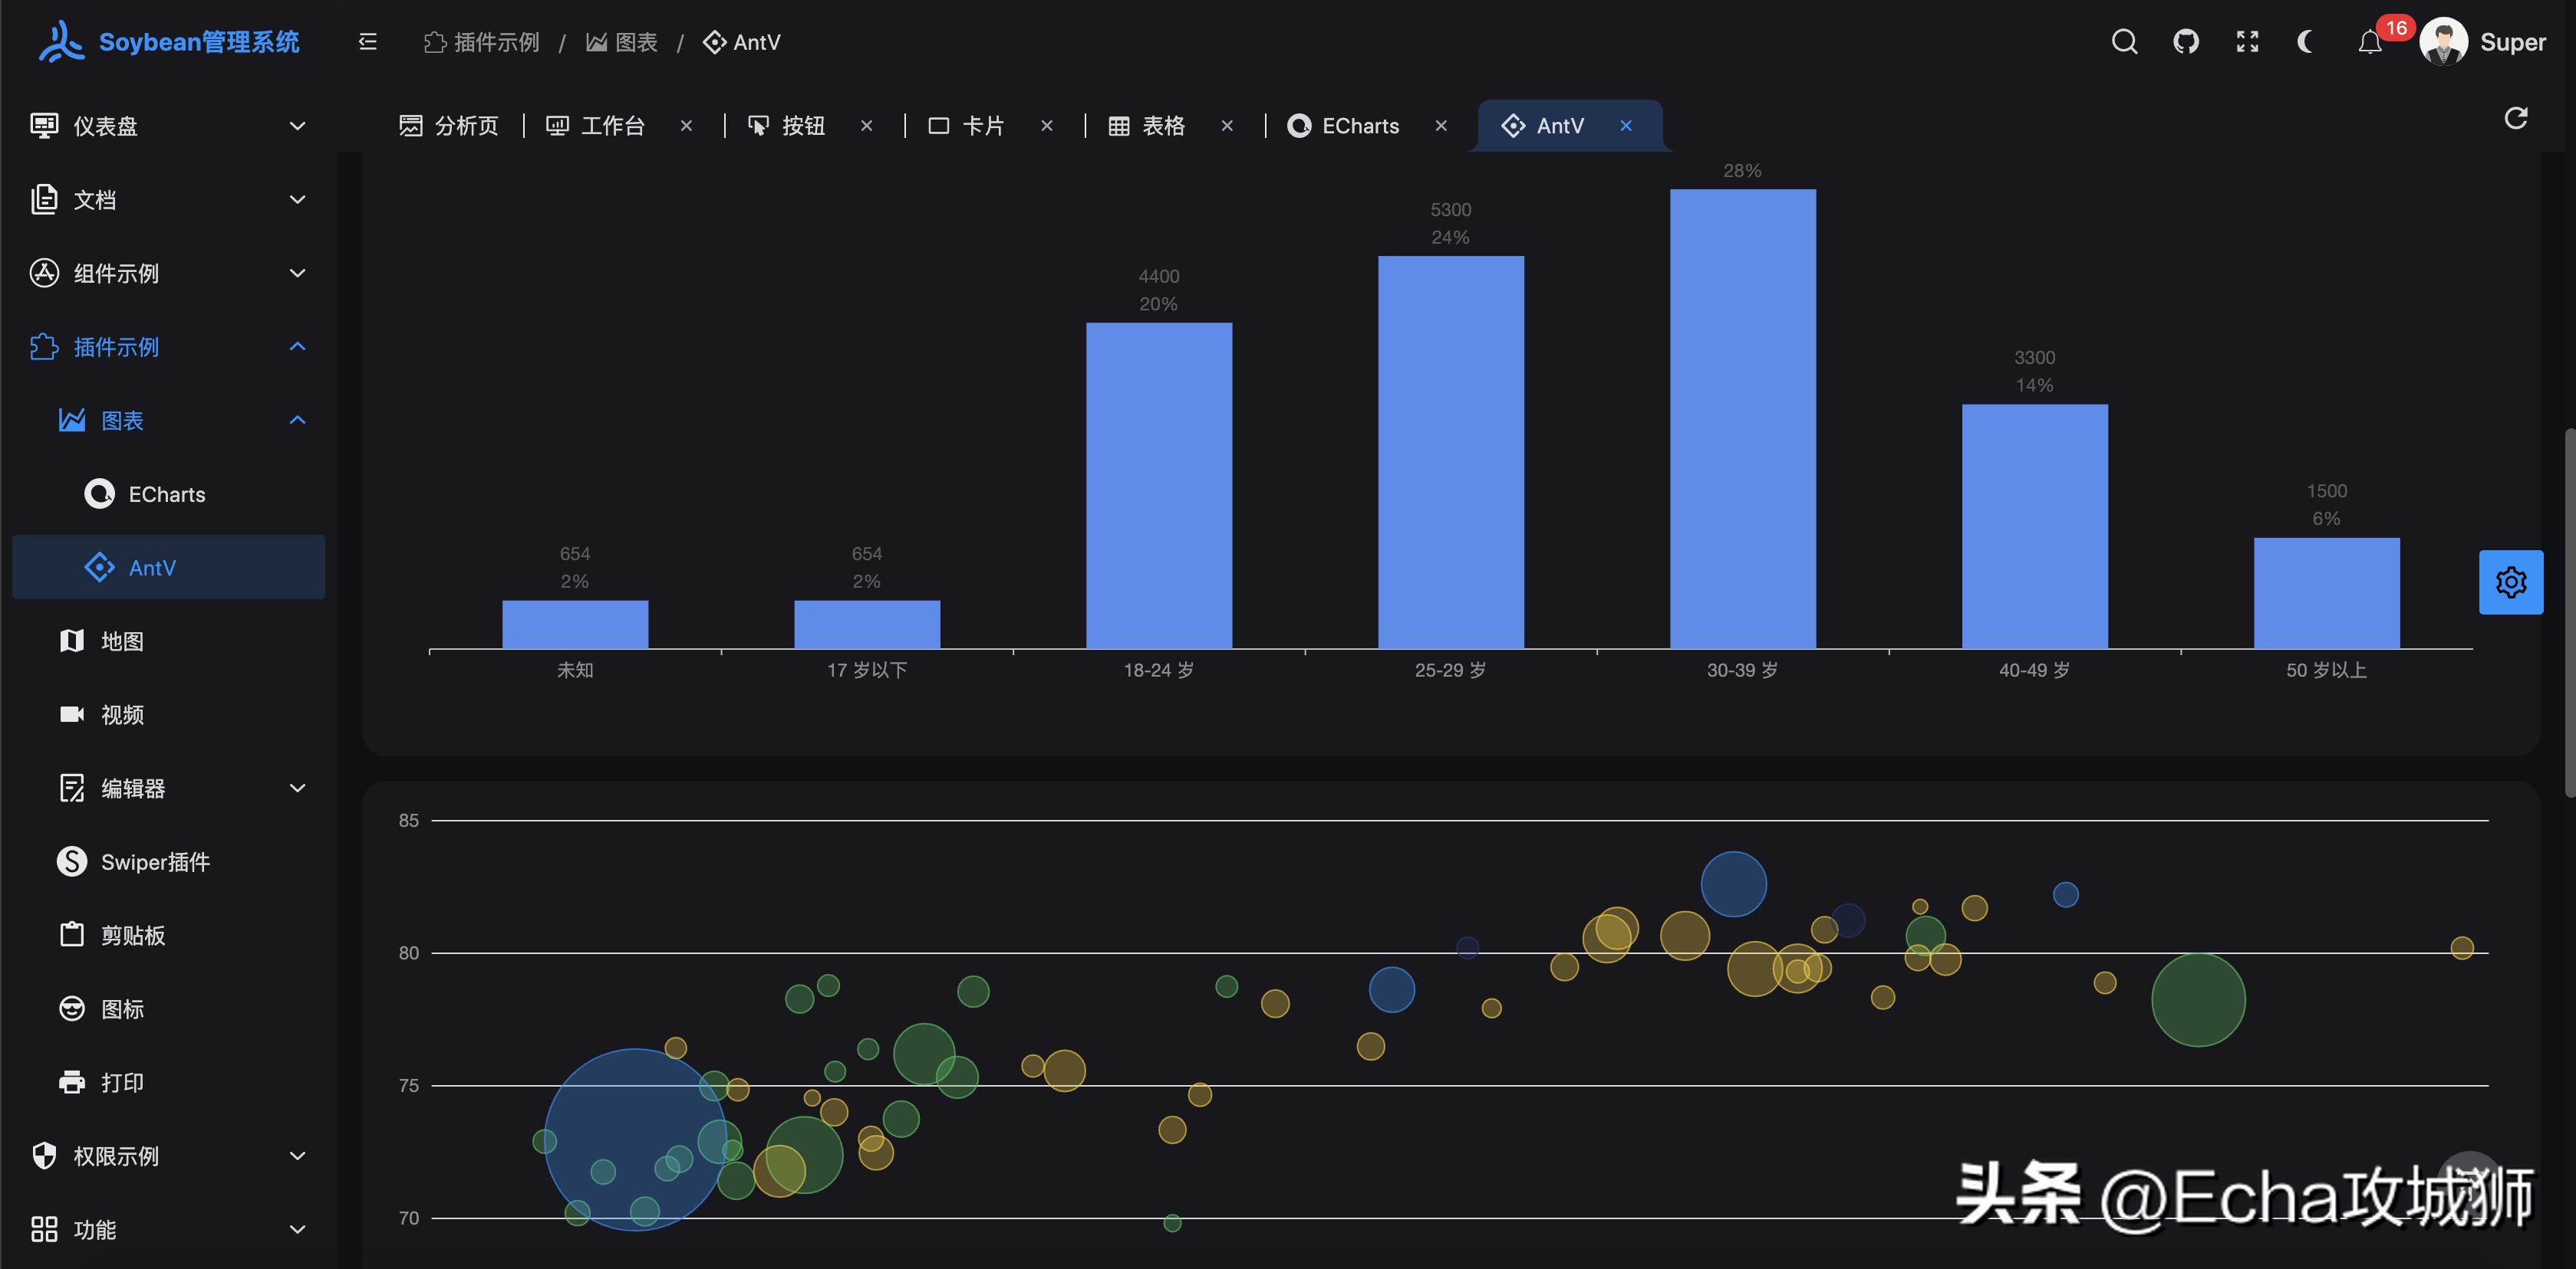Switch to the 工作台 tab

(x=611, y=126)
